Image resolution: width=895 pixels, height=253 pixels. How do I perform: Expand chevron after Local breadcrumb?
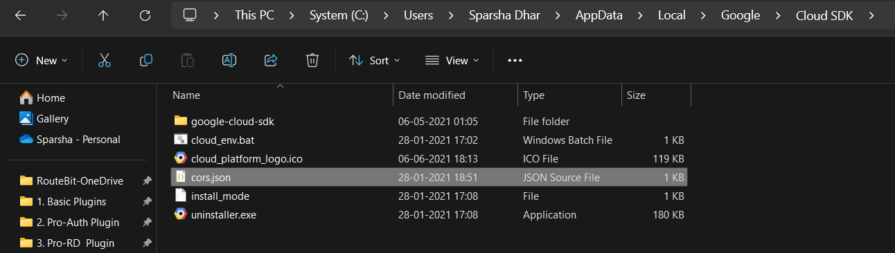703,15
